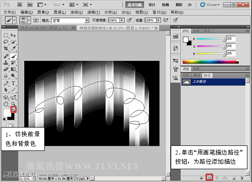
Task: Open brush preset picker arrow
Action: (x=29, y=20)
